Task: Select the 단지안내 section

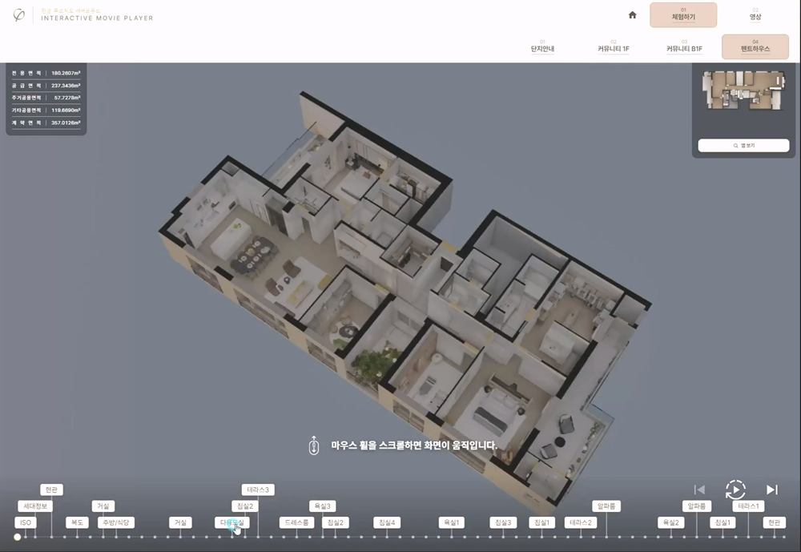Action: 542,47
